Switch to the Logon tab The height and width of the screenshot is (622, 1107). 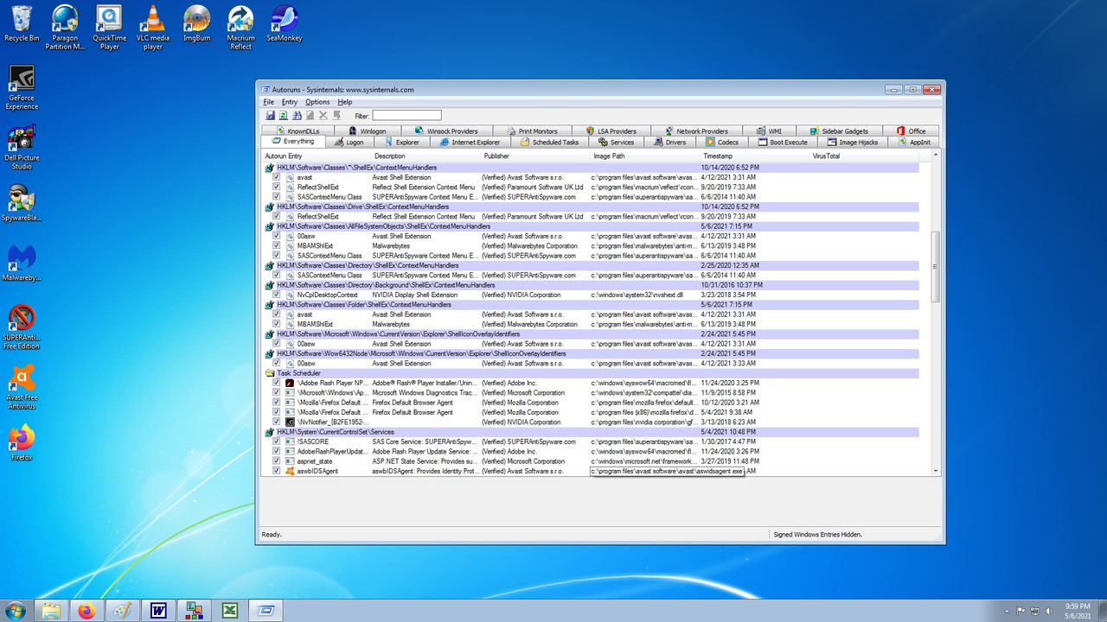349,142
